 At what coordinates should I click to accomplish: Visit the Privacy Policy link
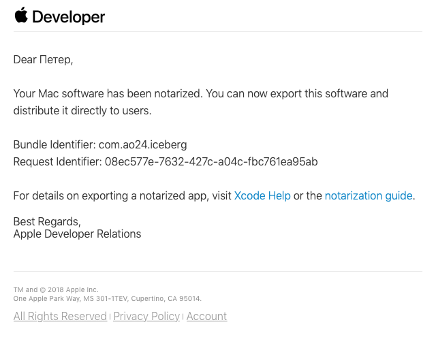(146, 317)
